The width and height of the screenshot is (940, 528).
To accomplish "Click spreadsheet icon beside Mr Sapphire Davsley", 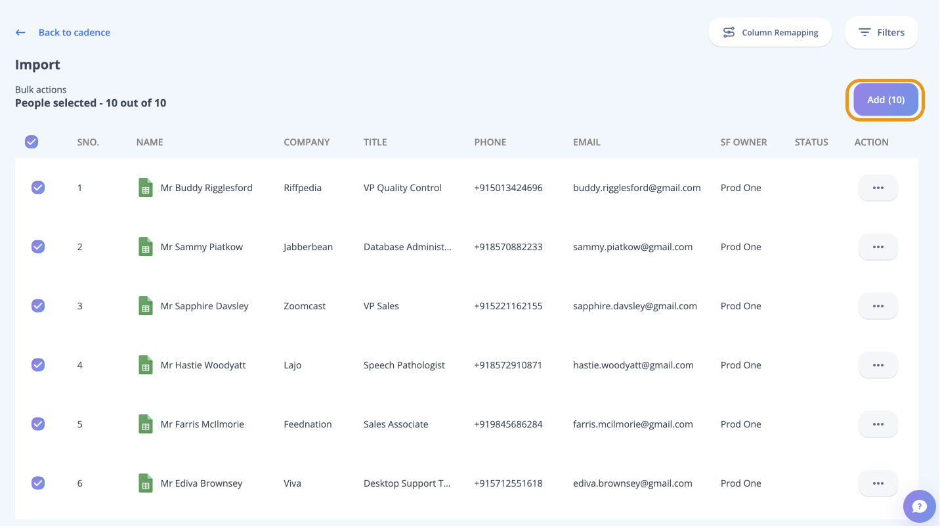I will point(146,306).
